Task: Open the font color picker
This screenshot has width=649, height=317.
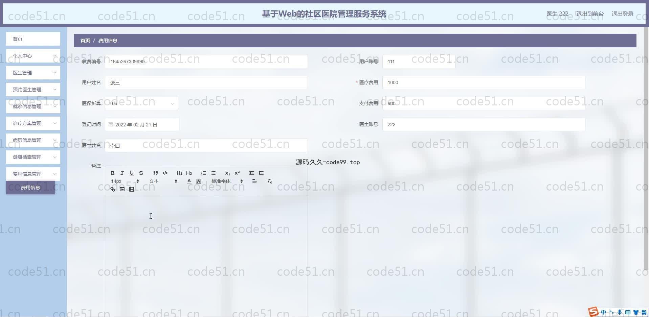Action: 189,181
